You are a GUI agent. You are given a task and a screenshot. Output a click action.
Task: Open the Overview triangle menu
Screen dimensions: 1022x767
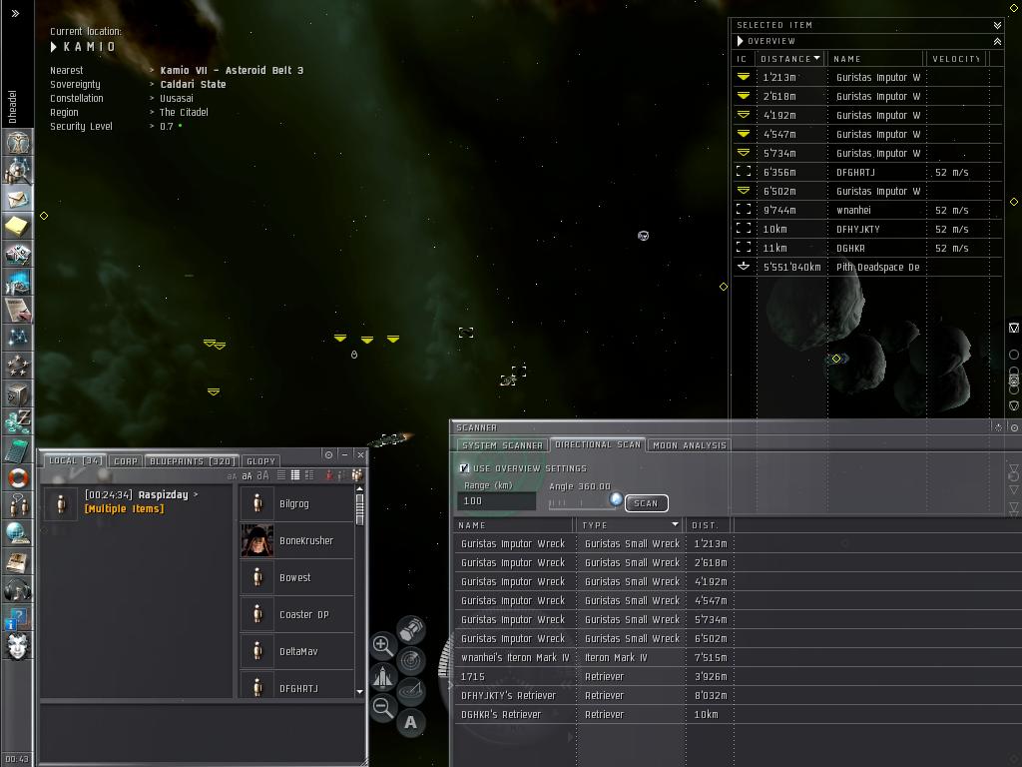(740, 41)
